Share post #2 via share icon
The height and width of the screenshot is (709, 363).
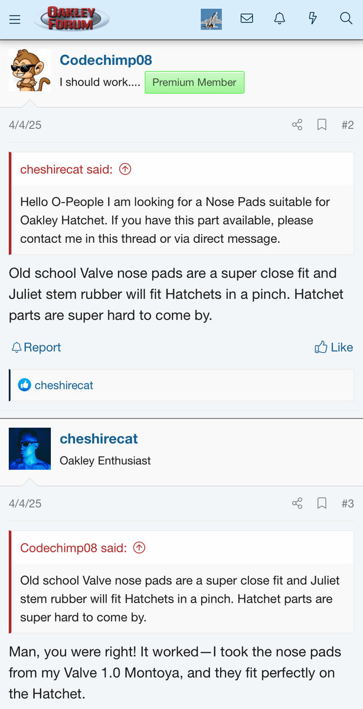297,125
